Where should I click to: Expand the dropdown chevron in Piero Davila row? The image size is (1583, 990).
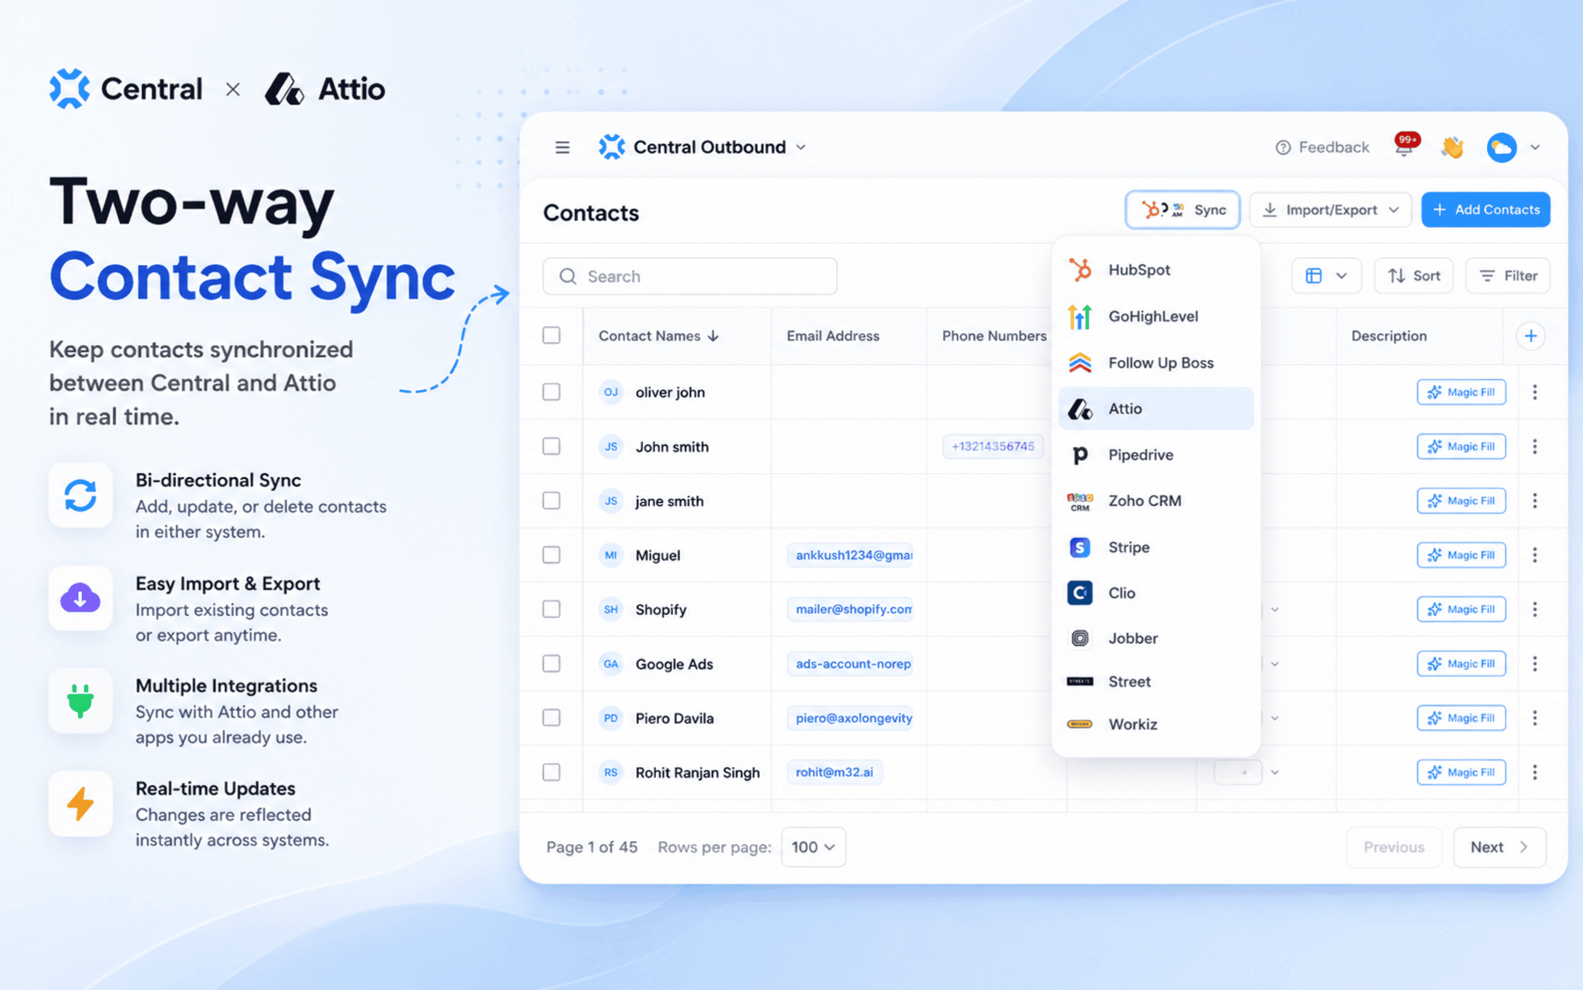coord(1274,718)
